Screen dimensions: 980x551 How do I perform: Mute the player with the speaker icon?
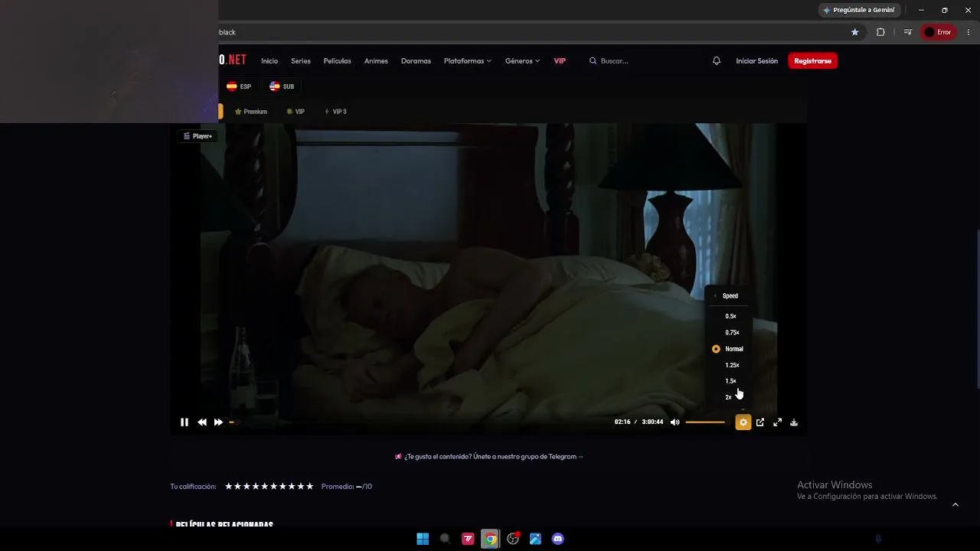(675, 422)
